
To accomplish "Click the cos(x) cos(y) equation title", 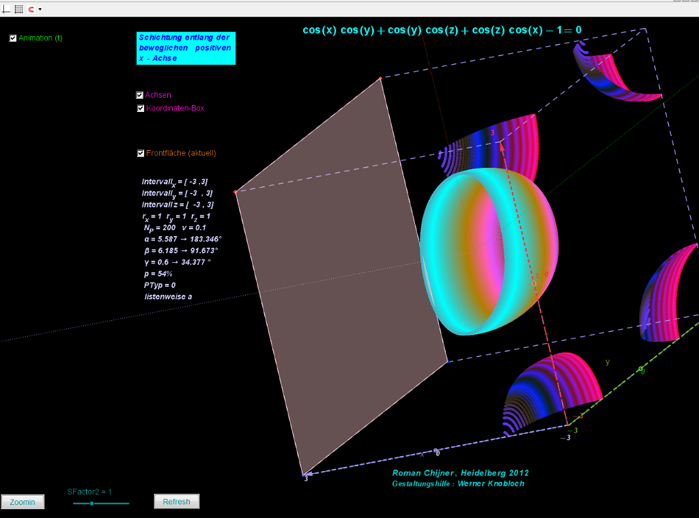I will tap(442, 30).
